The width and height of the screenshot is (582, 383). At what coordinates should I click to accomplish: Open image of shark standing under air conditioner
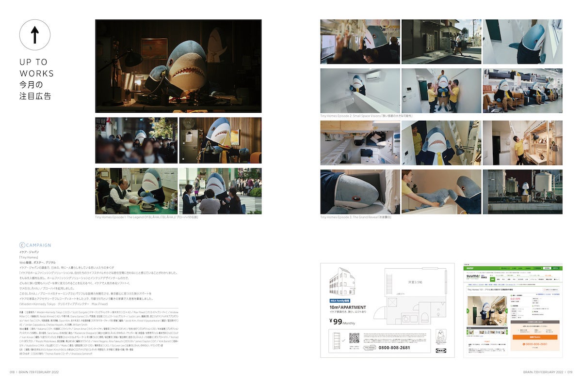(x=360, y=91)
